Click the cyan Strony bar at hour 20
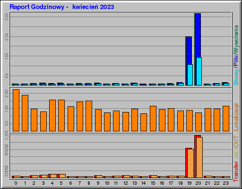Viewport: 242px width, 189px height. tap(199, 71)
